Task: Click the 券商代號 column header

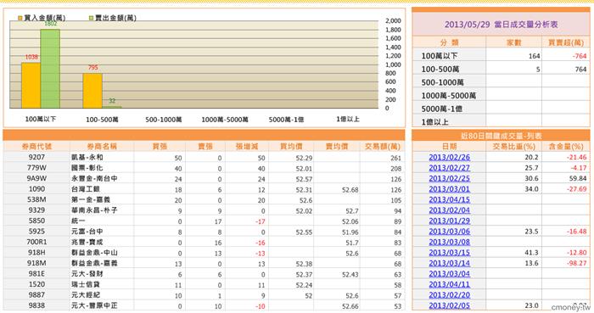Action: (36, 146)
